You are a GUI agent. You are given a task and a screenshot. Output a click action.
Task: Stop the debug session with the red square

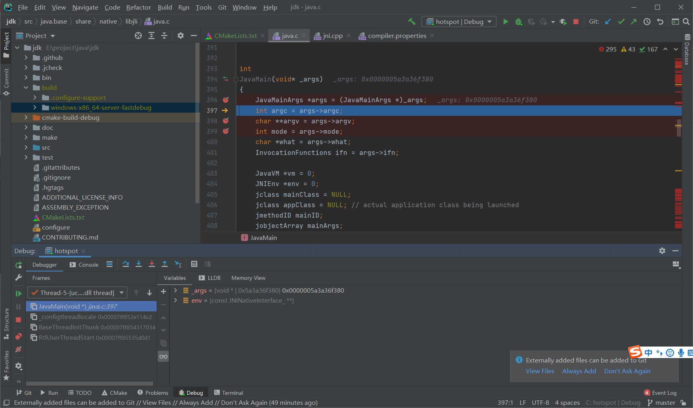[x=18, y=320]
